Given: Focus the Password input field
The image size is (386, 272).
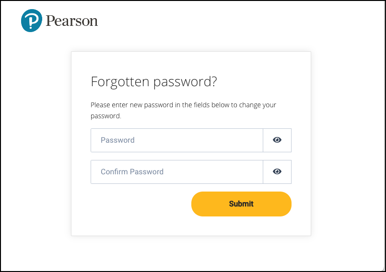Looking at the screenshot, I should 176,140.
